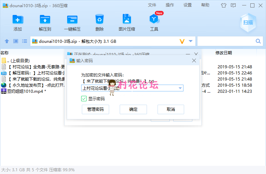Select the text icon of 来了就能下载的论坛 file

(x=4, y=79)
